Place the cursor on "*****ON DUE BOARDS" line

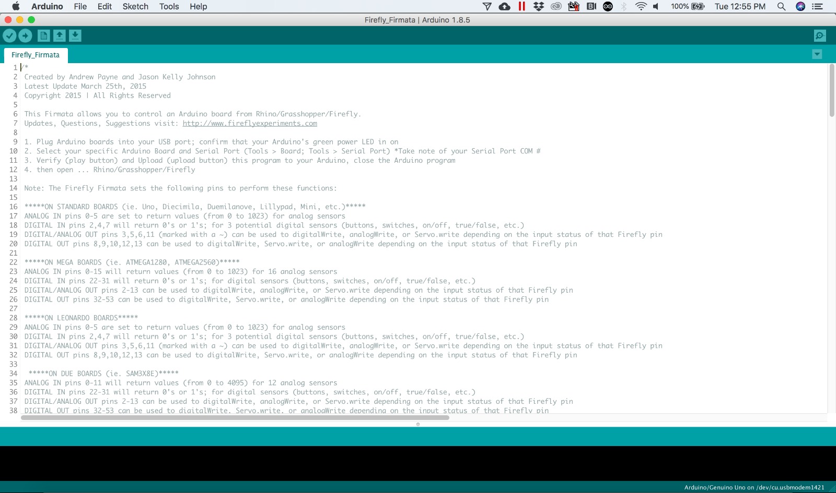[x=103, y=374]
